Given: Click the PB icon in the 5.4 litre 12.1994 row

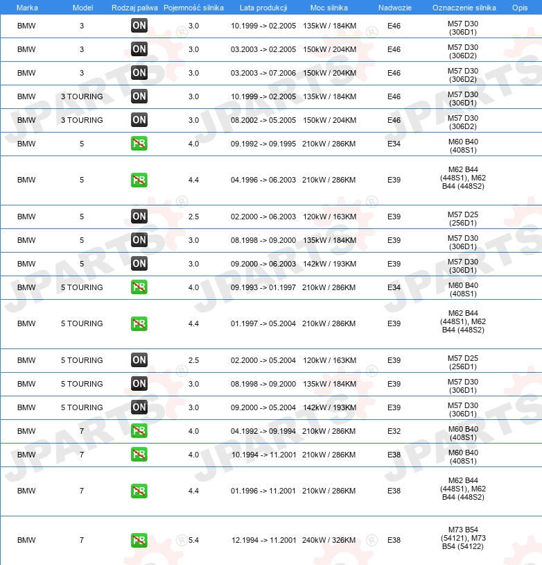Looking at the screenshot, I should tap(139, 540).
